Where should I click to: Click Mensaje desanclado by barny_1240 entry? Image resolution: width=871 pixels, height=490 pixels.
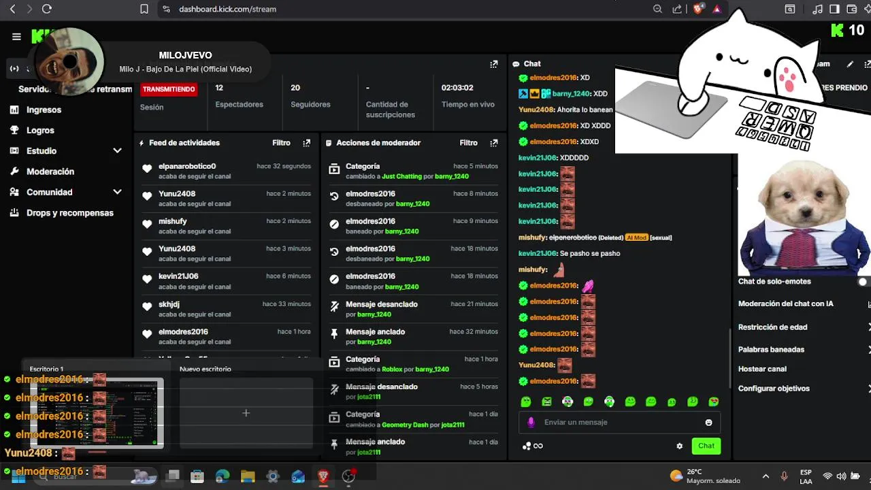[x=413, y=309]
